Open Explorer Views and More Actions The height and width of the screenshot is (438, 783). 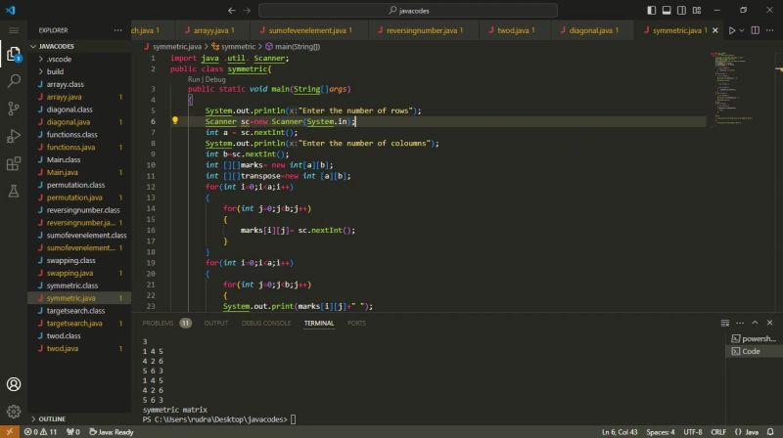pyautogui.click(x=117, y=30)
